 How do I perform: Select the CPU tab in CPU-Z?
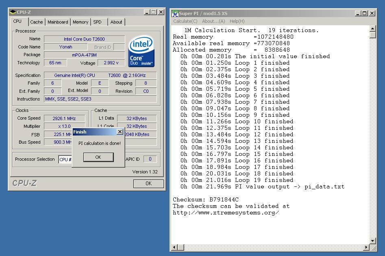(17, 22)
